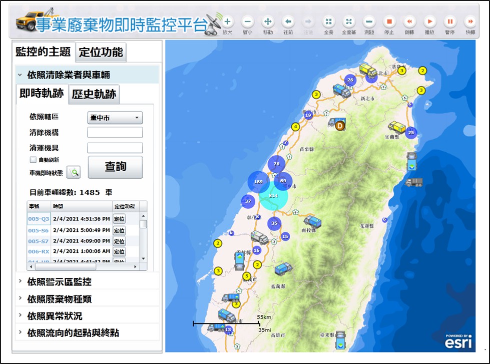Toggle the 自動刷新 checkbox
Viewport: 490px width, 364px height.
point(33,160)
